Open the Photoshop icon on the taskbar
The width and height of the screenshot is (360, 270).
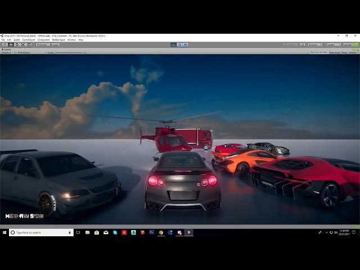tap(152, 232)
